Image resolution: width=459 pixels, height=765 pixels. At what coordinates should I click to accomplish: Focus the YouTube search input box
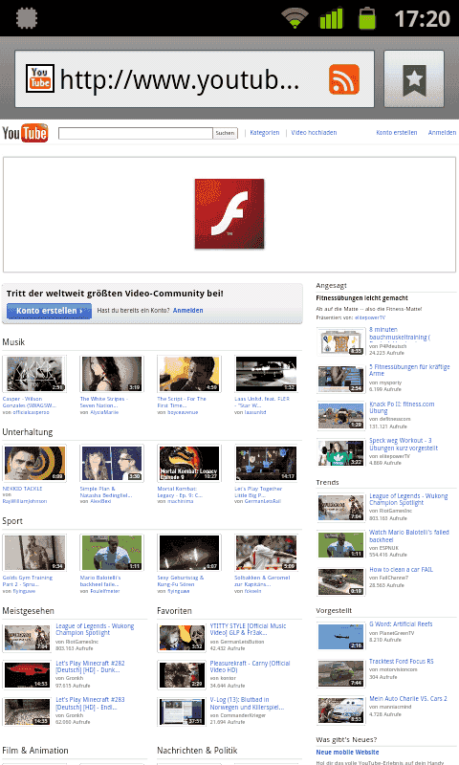tap(135, 133)
